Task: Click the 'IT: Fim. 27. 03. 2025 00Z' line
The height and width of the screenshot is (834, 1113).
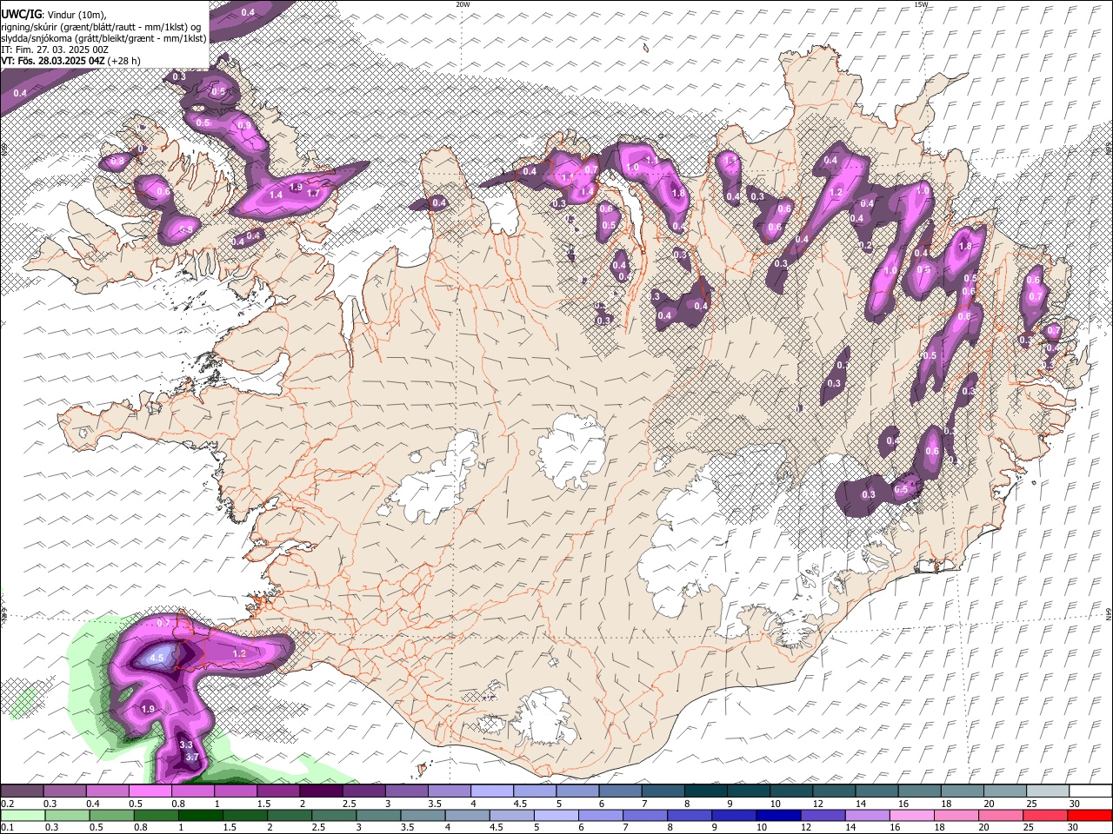Action: click(x=55, y=50)
